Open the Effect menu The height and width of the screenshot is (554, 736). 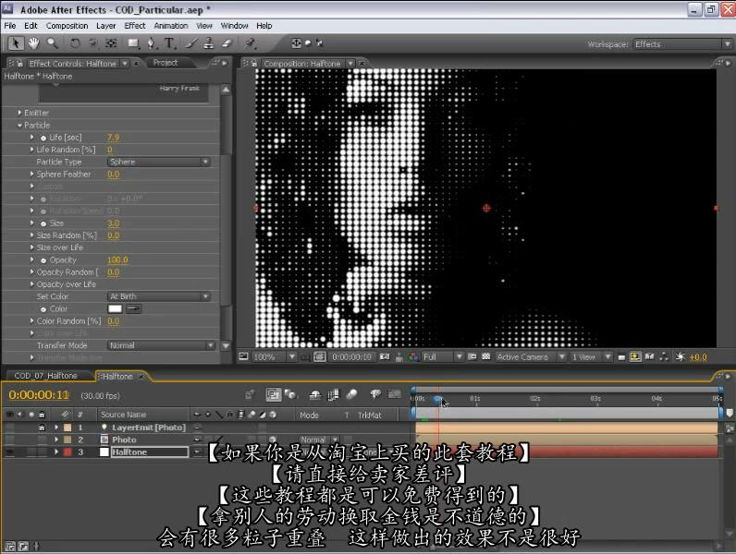pyautogui.click(x=135, y=26)
